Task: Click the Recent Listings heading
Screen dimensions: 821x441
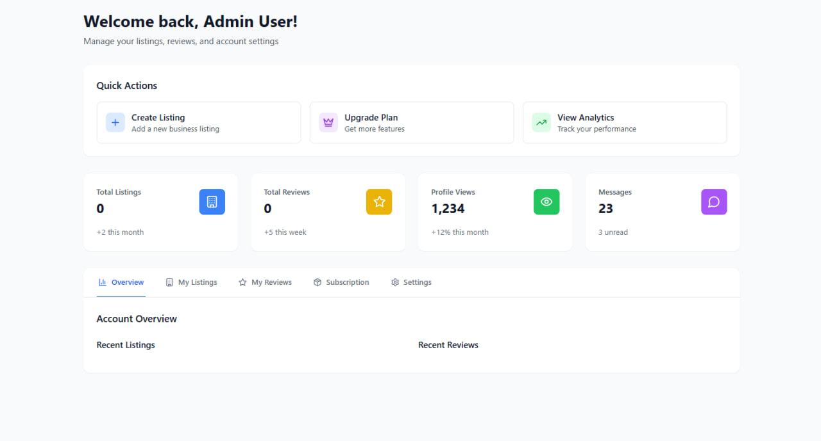Action: [126, 345]
